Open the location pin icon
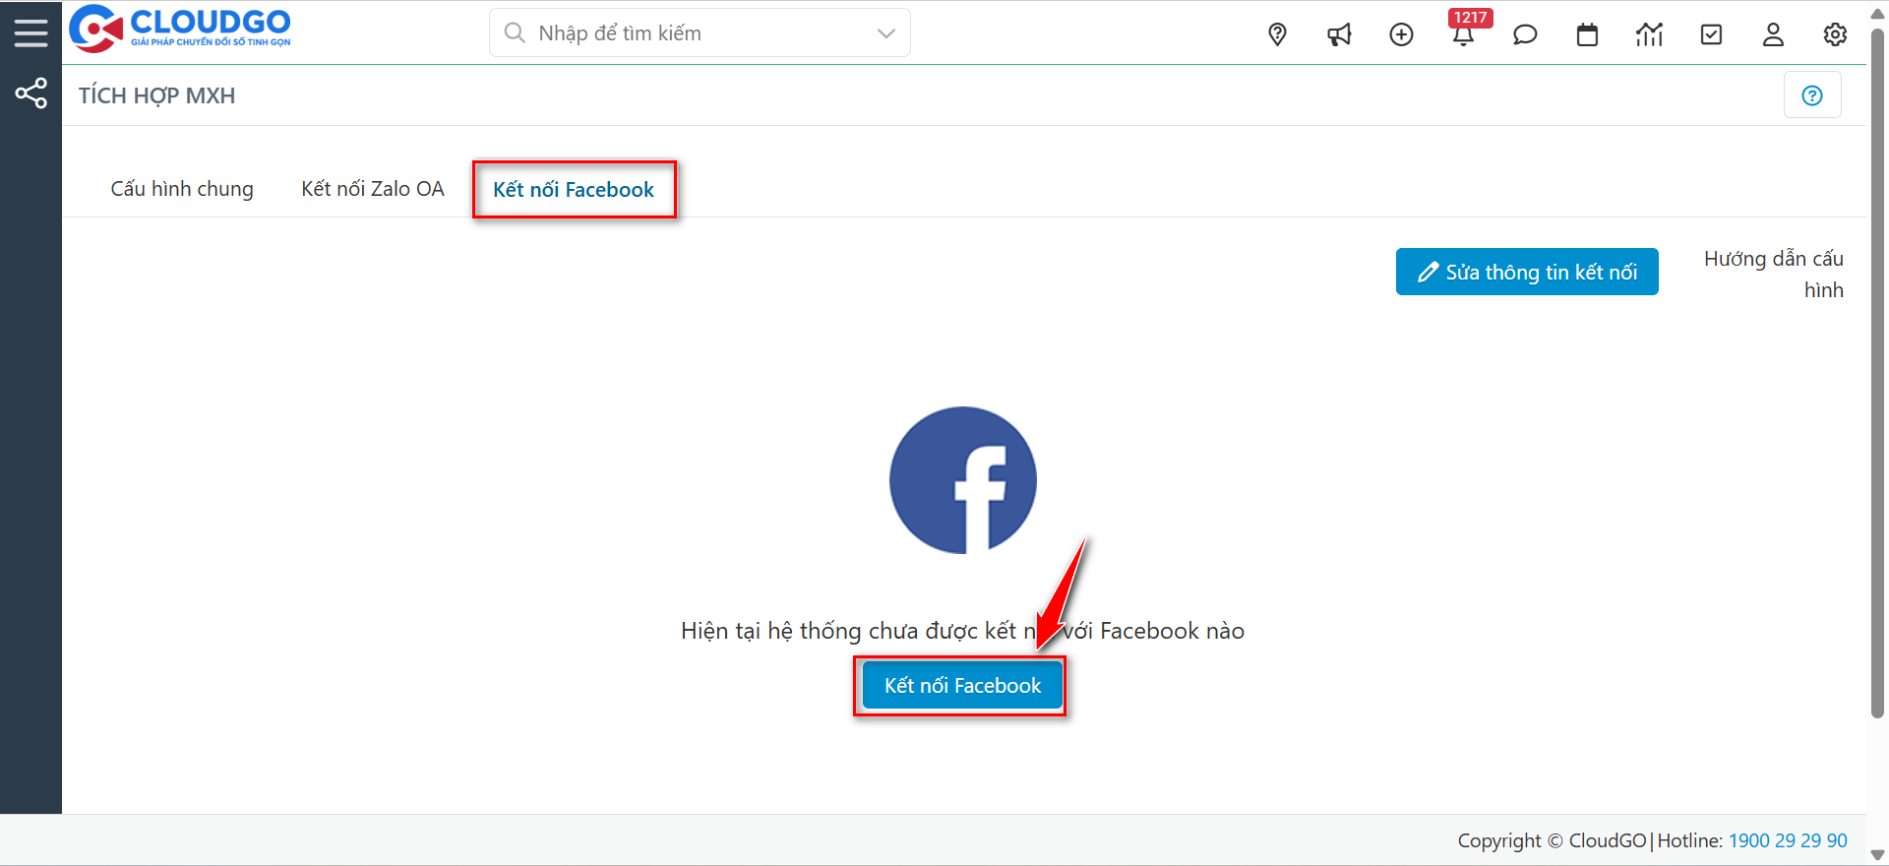 [x=1277, y=34]
